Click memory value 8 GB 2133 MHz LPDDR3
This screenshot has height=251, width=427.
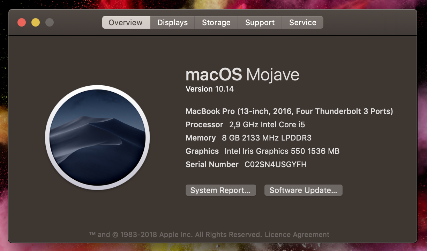(x=267, y=138)
